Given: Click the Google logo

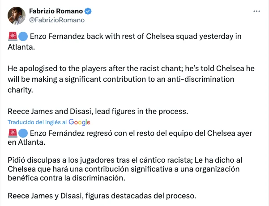Looking at the screenshot, I should coord(79,122).
